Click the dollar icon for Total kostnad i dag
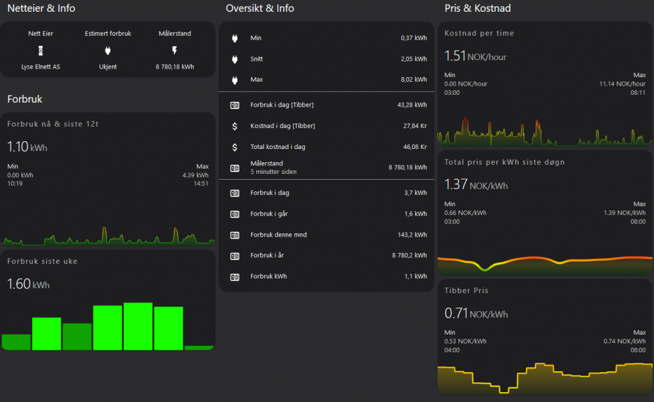The height and width of the screenshot is (402, 654). tap(235, 147)
